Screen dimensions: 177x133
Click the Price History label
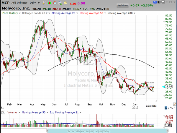click(x=10, y=13)
